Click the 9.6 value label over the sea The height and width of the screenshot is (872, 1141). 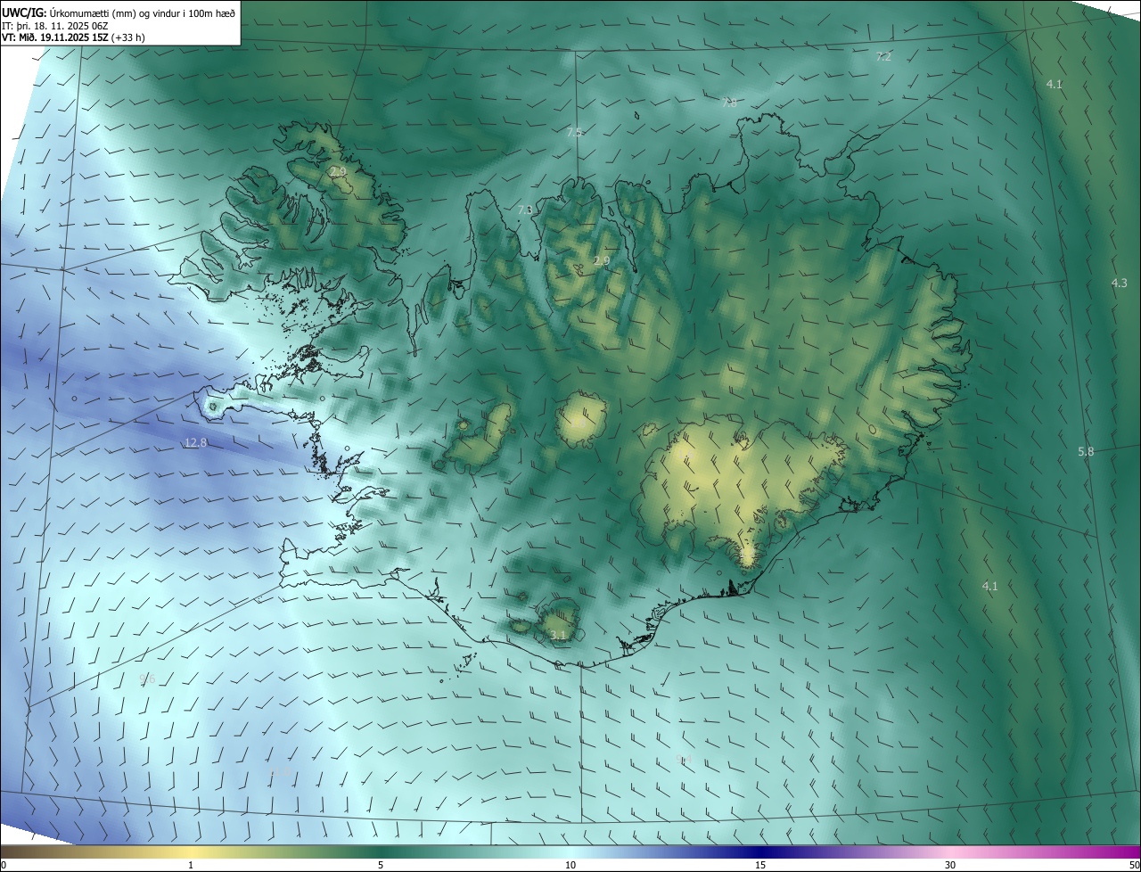[x=147, y=679]
